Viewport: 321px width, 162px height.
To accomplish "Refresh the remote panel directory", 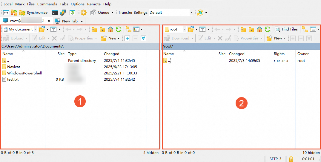I will 268,29.
